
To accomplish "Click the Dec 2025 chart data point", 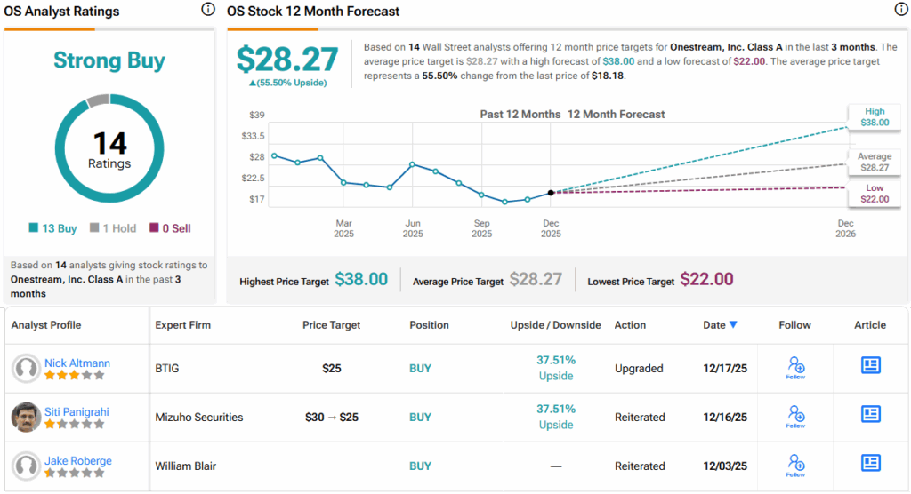I will tap(552, 192).
